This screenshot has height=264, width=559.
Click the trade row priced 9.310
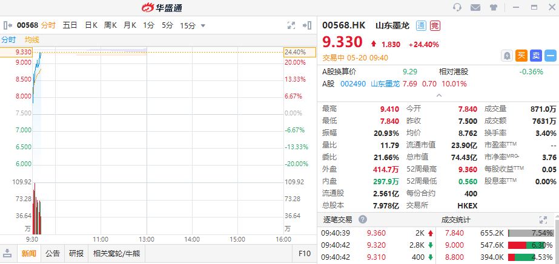click(377, 257)
